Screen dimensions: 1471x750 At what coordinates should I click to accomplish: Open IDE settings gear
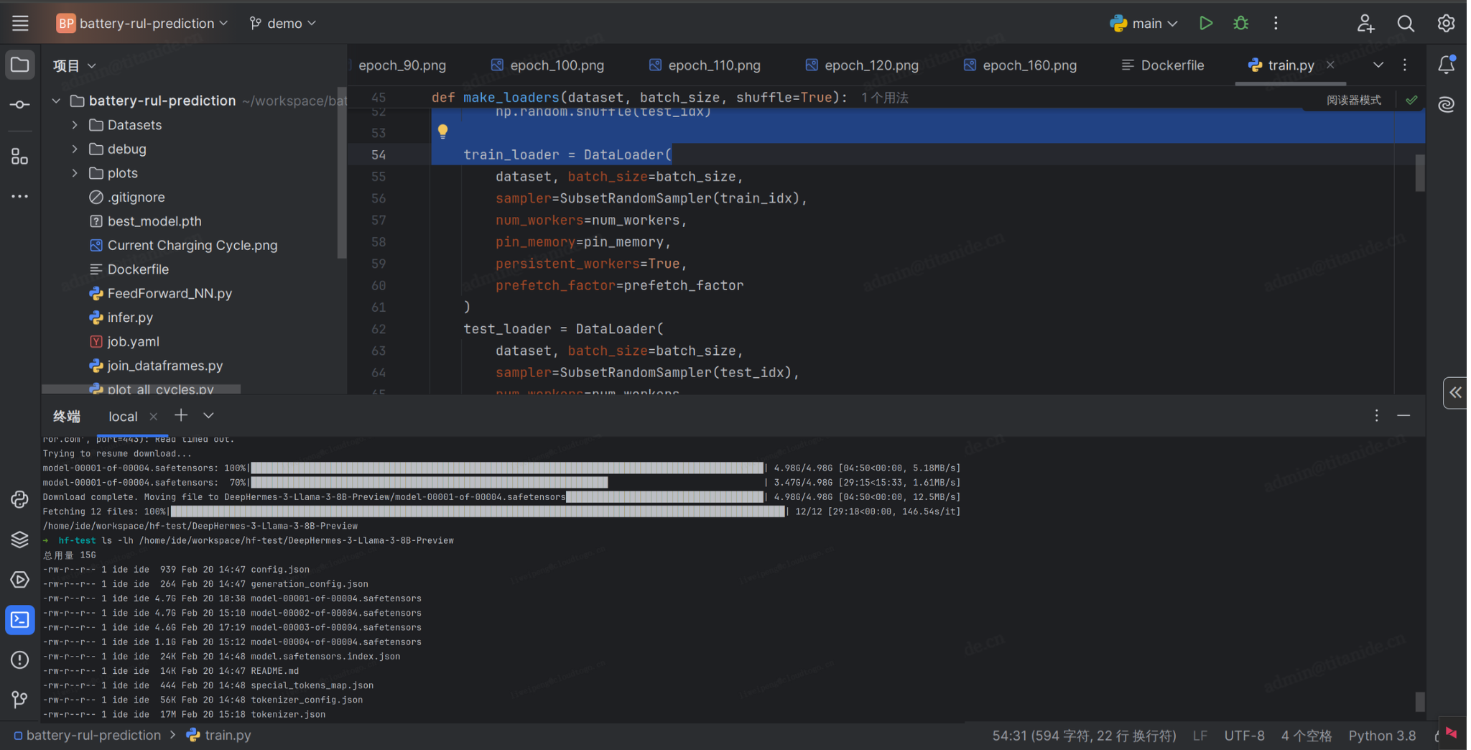(1446, 23)
